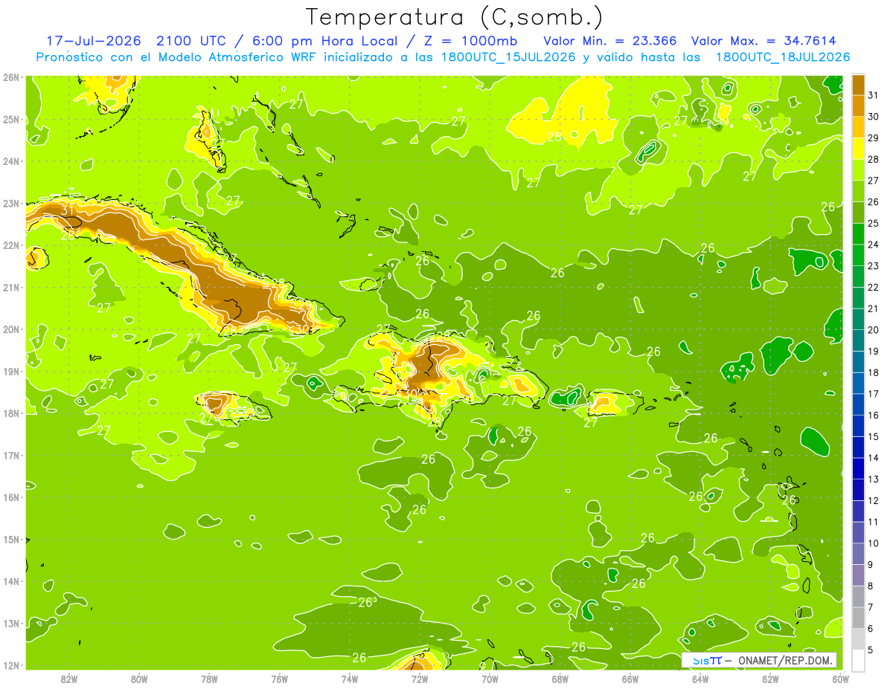
Task: Click the "26N" latitude axis label
Action: pyautogui.click(x=11, y=77)
